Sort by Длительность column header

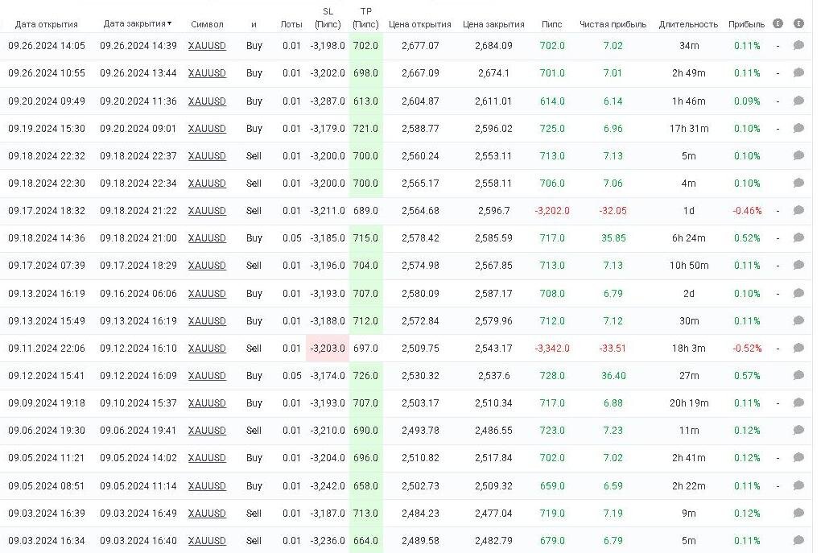[x=688, y=24]
